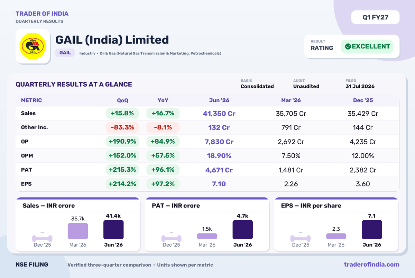Viewport: 415px width, 278px height.
Task: Click Dec '25 EPS value 3.60
Action: 363,184
